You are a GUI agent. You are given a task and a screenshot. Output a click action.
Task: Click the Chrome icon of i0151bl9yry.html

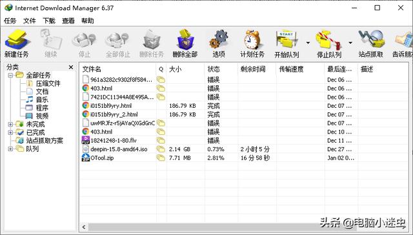pyautogui.click(x=86, y=105)
